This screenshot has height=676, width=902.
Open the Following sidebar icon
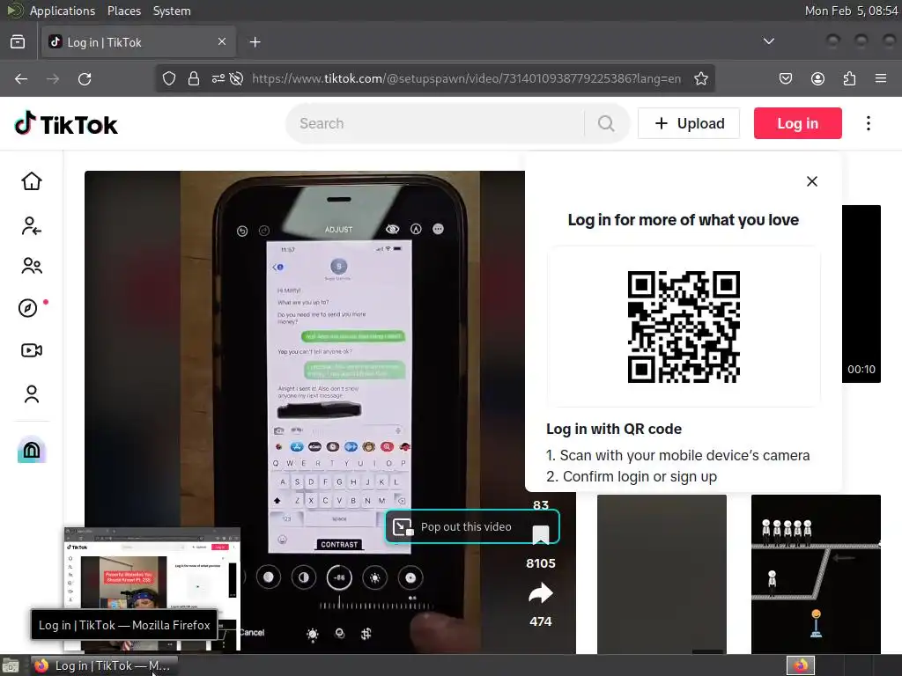32,226
